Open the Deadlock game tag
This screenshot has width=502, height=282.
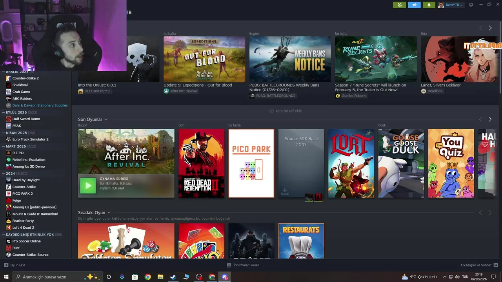click(432, 91)
